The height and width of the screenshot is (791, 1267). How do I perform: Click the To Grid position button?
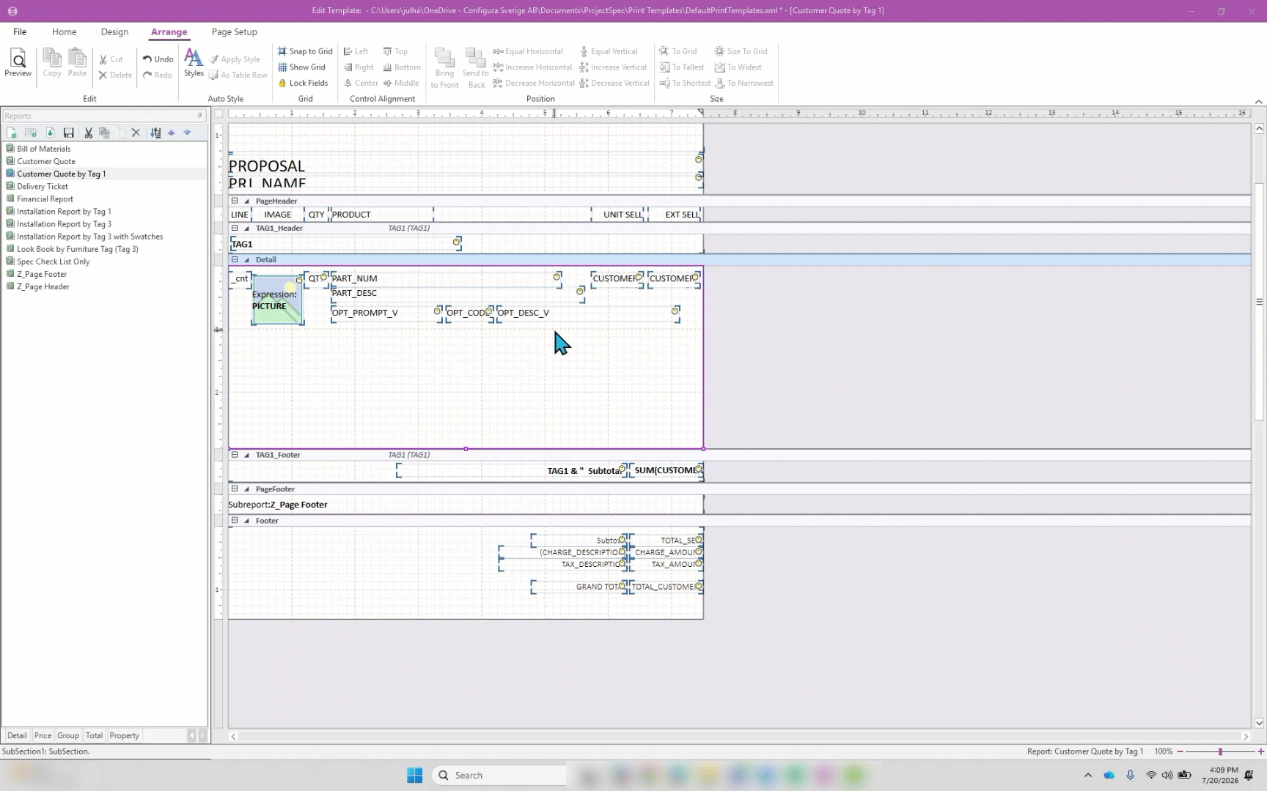click(678, 51)
